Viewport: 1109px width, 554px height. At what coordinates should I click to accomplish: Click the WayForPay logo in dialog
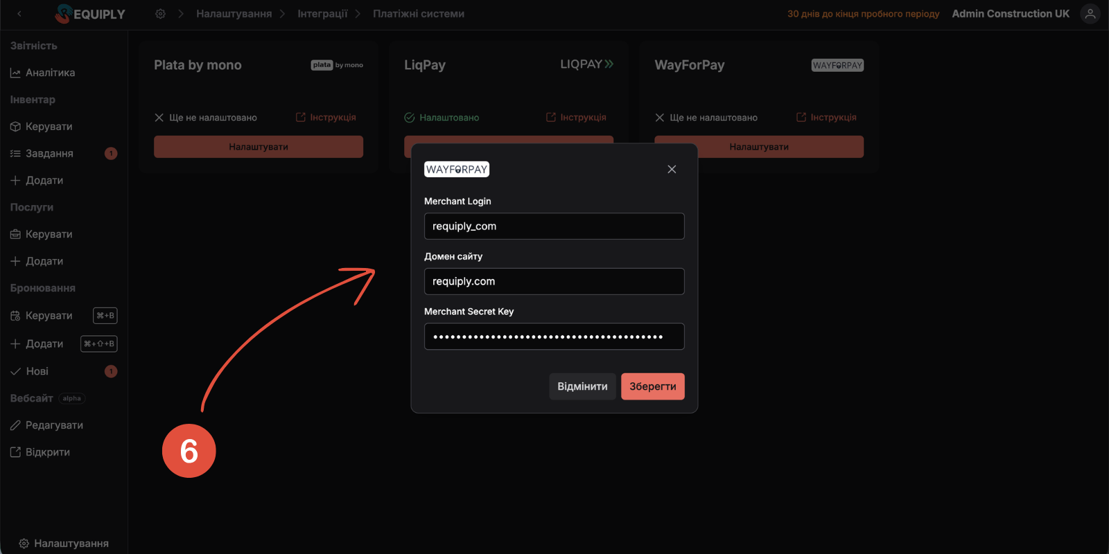click(x=457, y=170)
